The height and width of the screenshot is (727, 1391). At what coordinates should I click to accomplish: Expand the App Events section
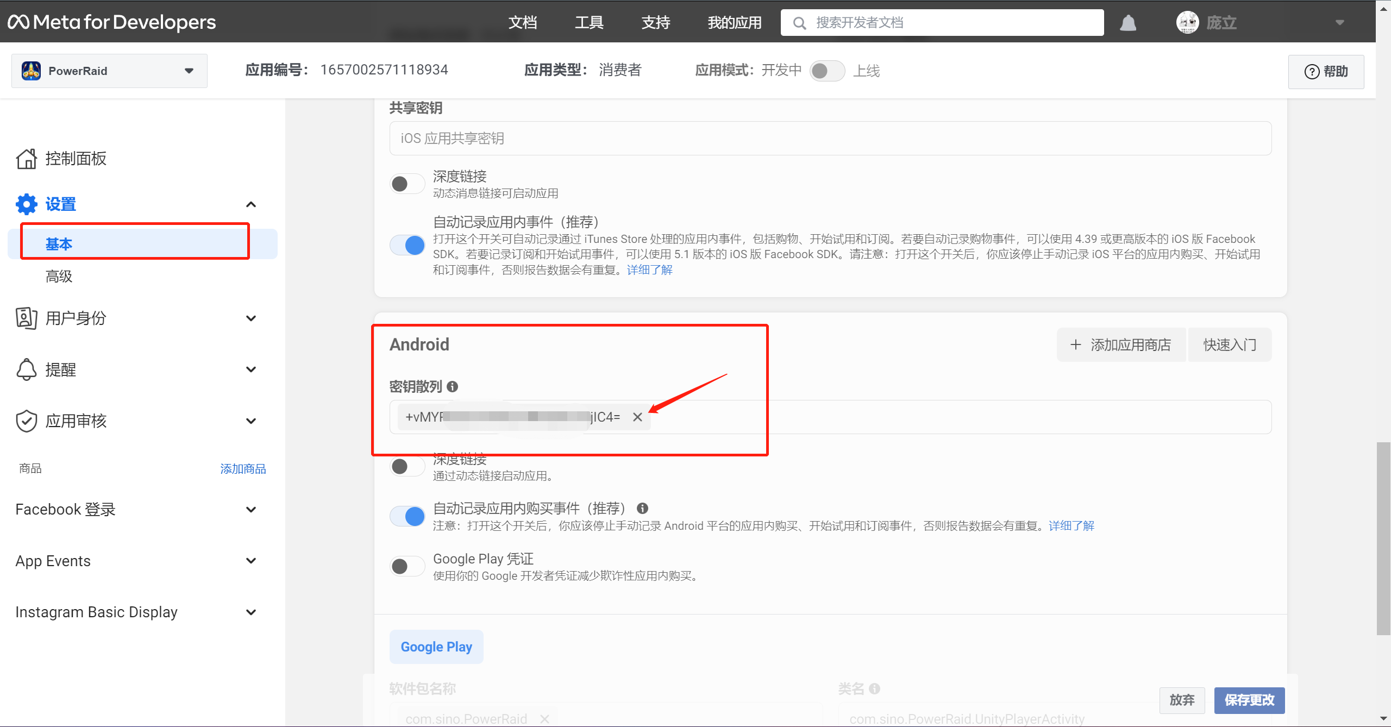pos(250,561)
